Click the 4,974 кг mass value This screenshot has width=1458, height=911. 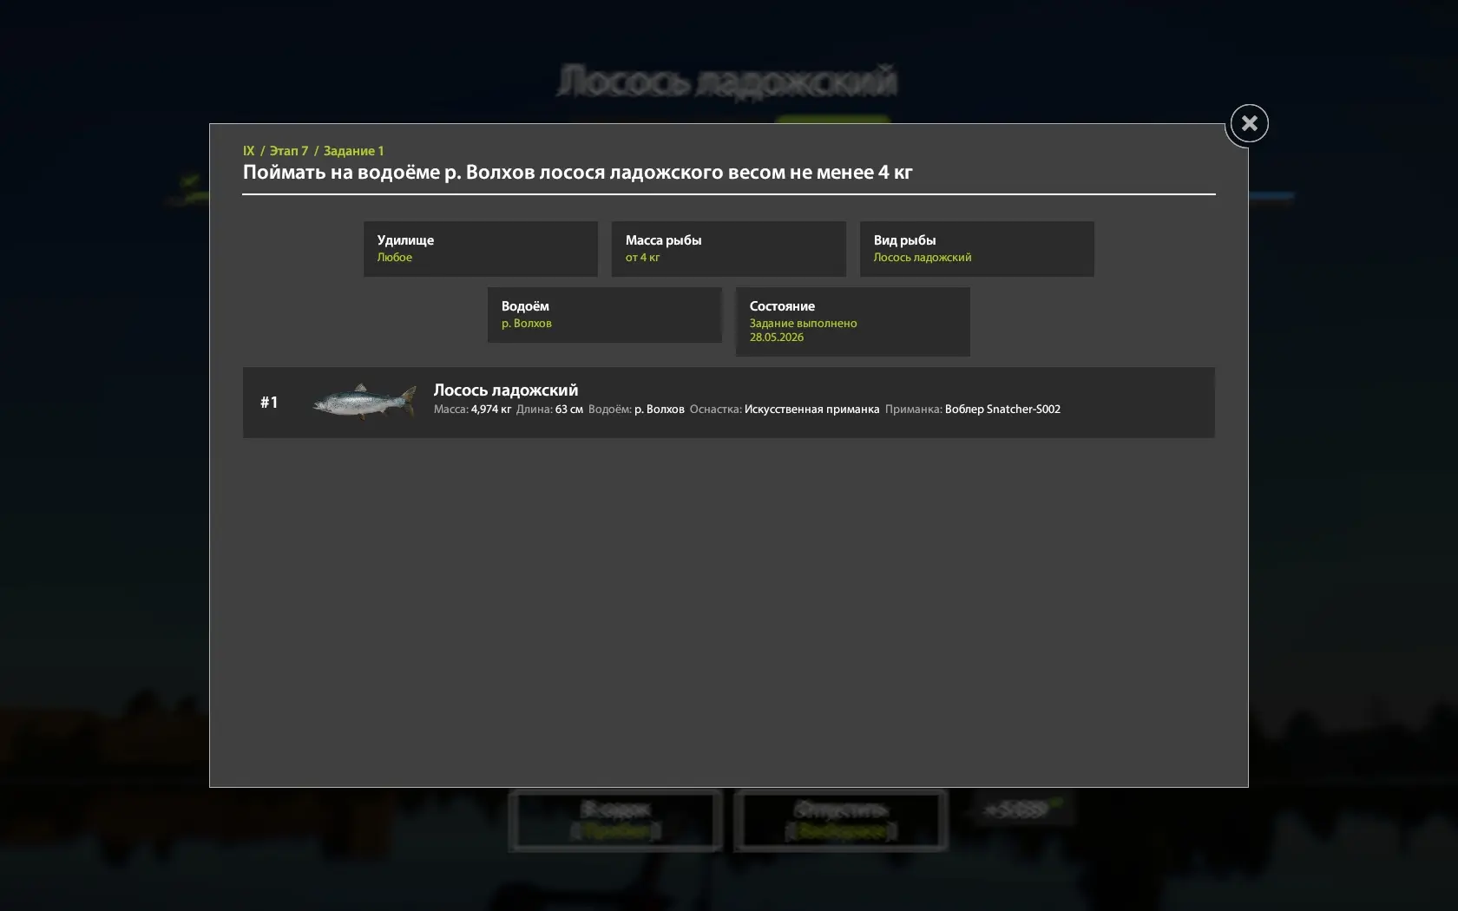pos(491,410)
